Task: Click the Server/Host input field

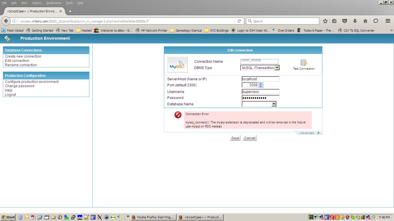Action: pyautogui.click(x=260, y=79)
